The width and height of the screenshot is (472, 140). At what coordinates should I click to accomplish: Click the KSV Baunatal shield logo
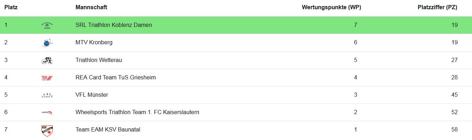(x=47, y=130)
